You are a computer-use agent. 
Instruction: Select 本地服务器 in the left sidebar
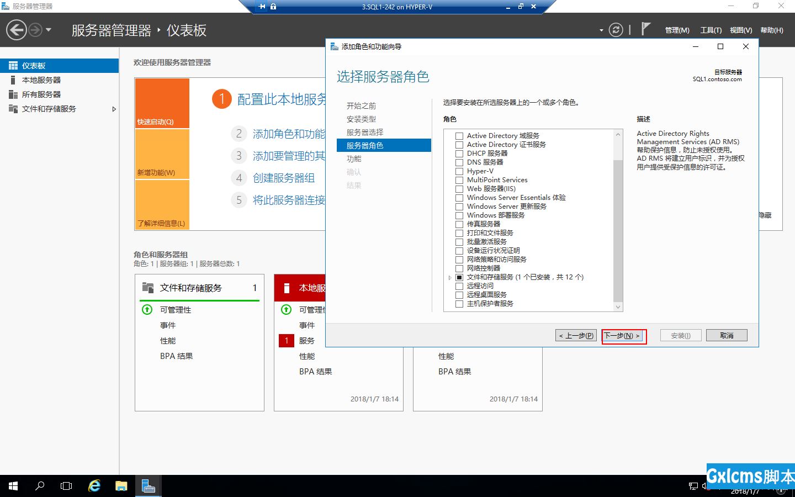(60, 80)
